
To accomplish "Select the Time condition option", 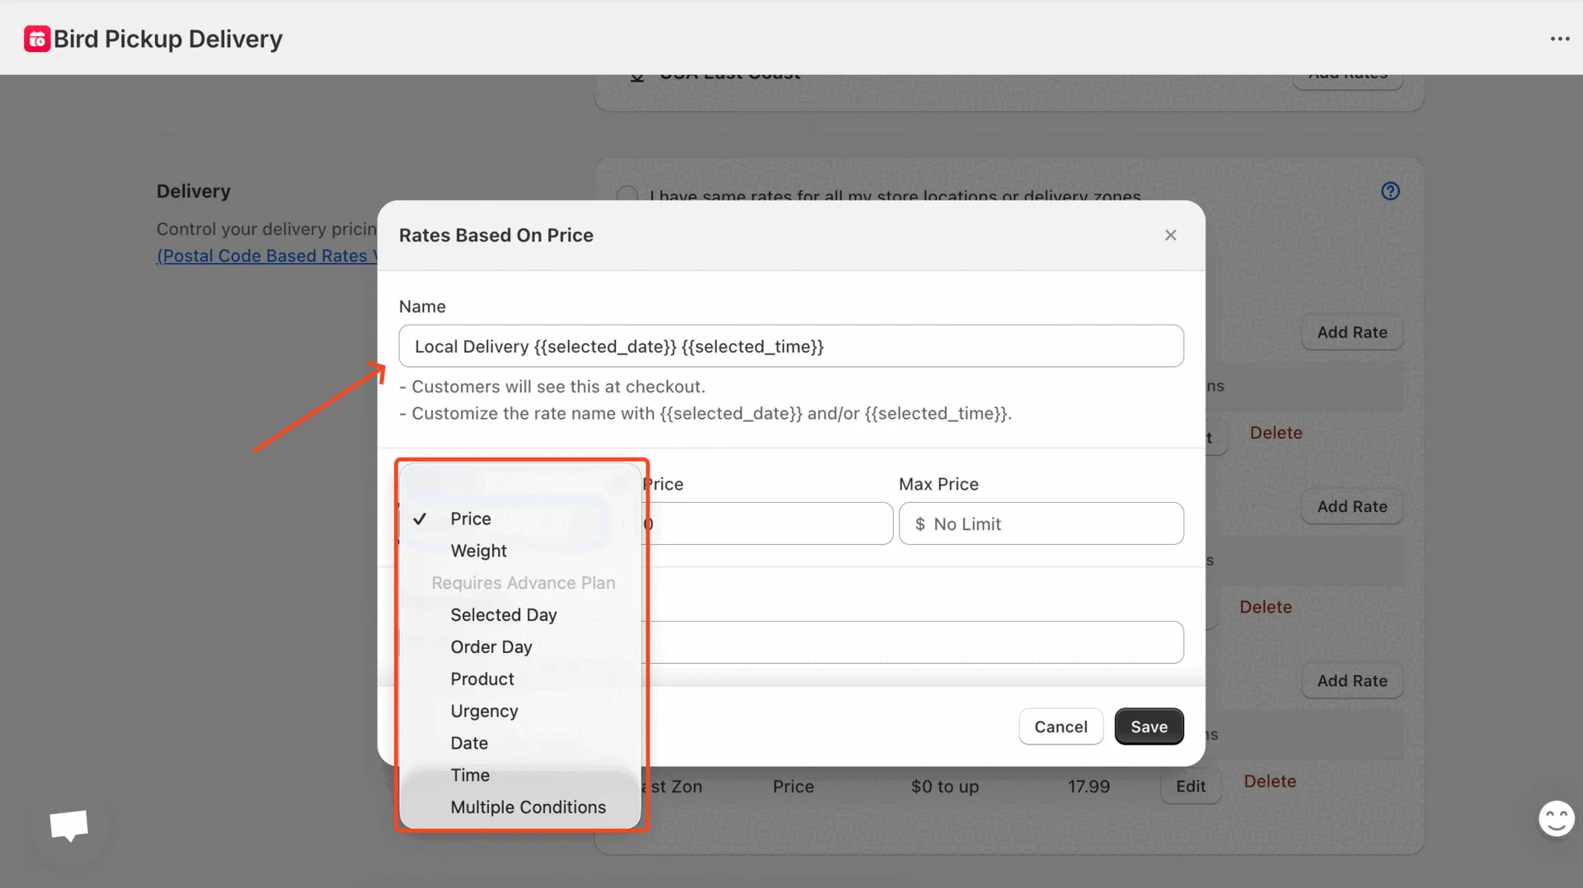I will 469,776.
